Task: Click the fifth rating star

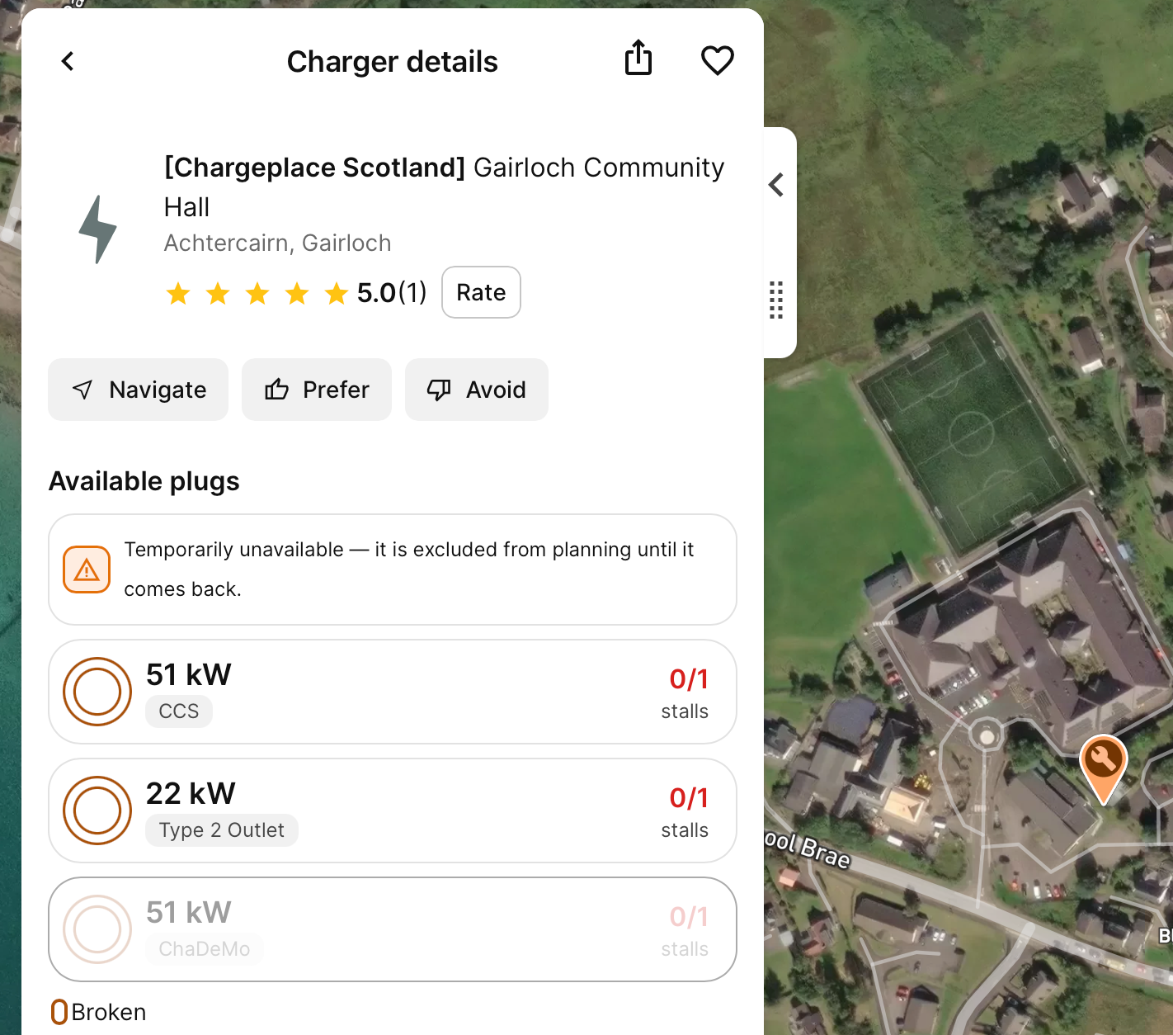Action: coord(337,293)
